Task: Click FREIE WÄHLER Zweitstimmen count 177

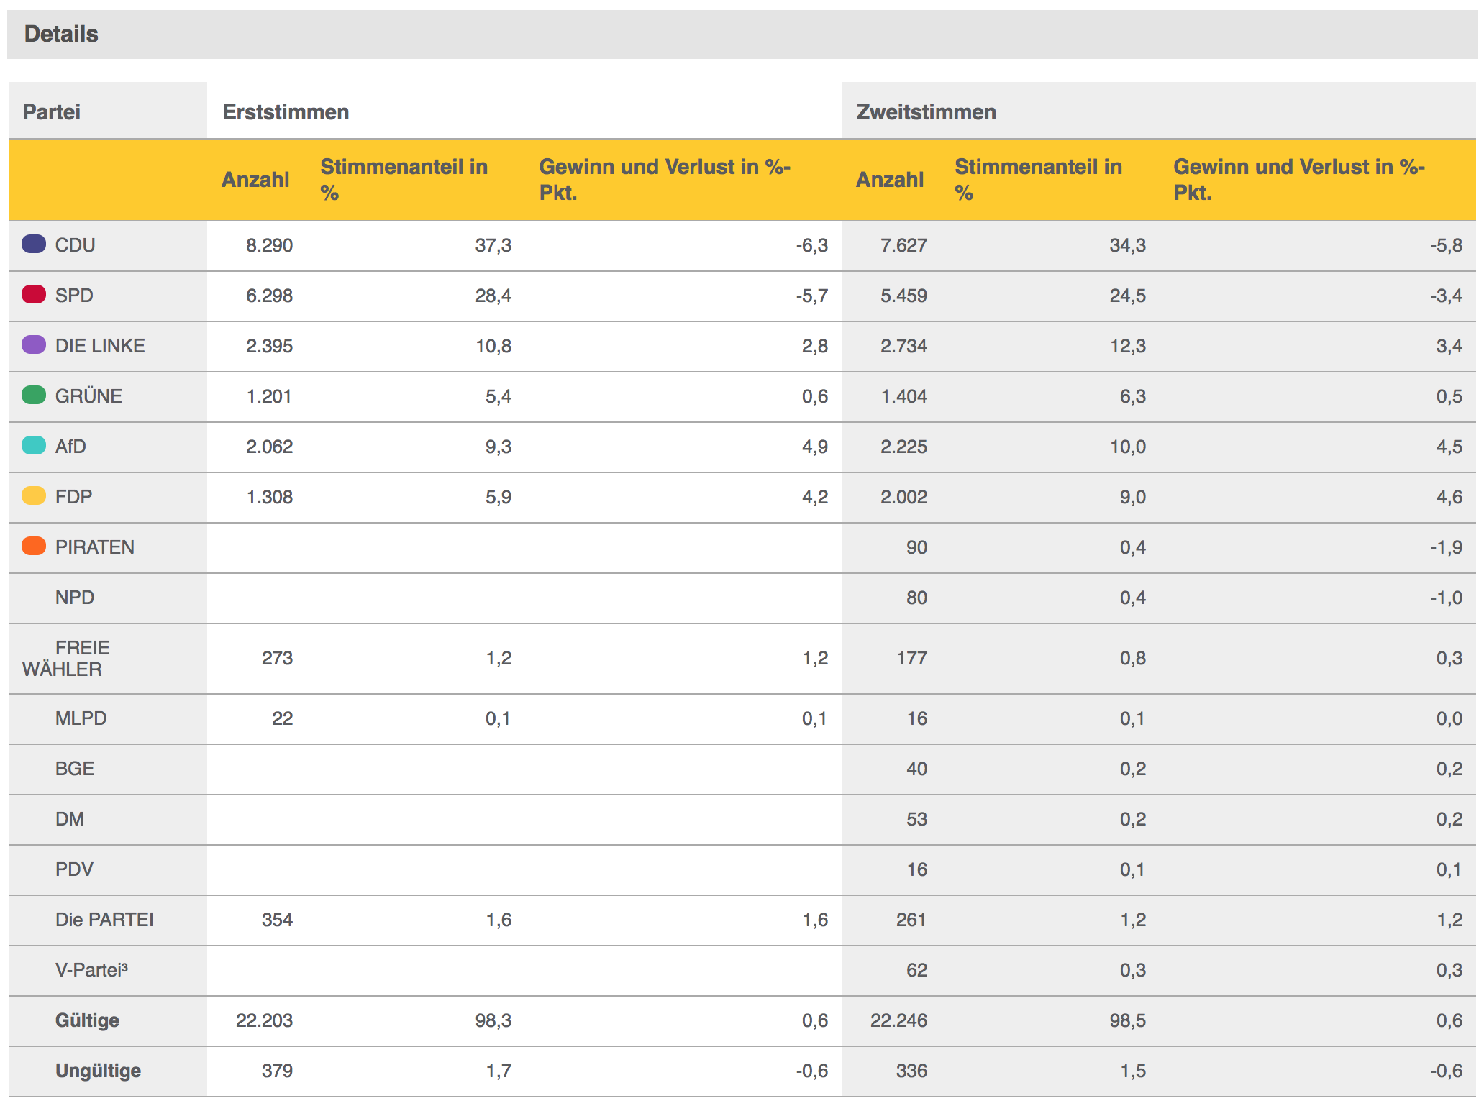Action: pos(911,658)
